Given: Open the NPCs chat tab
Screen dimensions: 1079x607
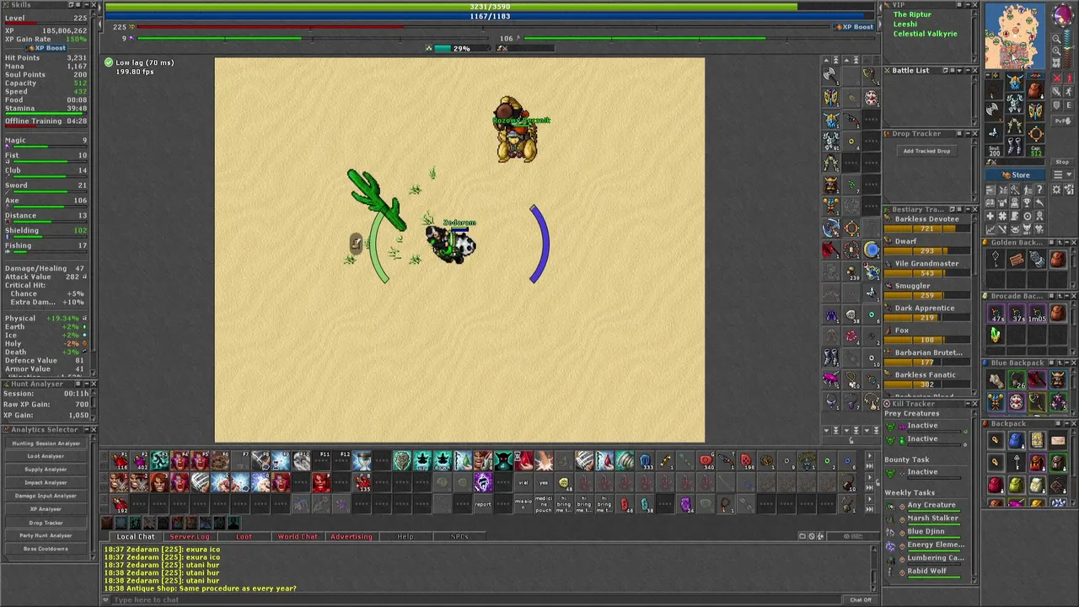Looking at the screenshot, I should click(x=459, y=537).
